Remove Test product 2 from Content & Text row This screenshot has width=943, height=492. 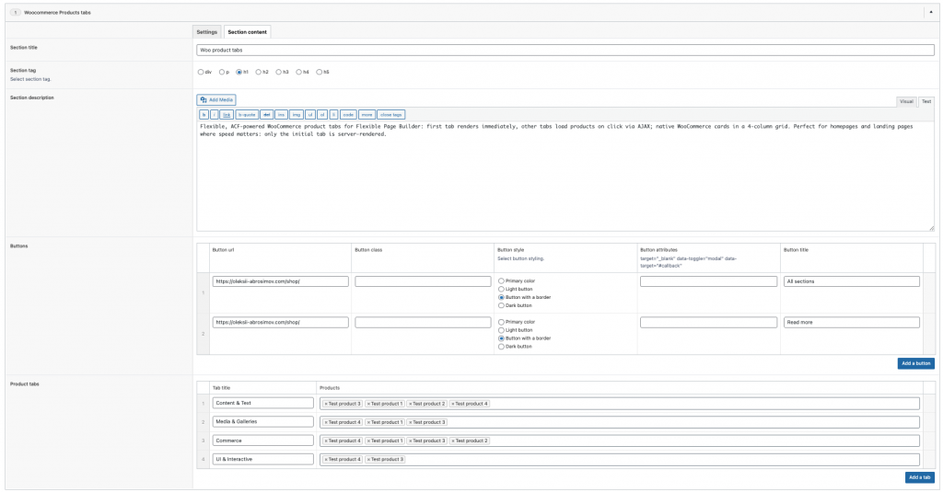pos(410,404)
